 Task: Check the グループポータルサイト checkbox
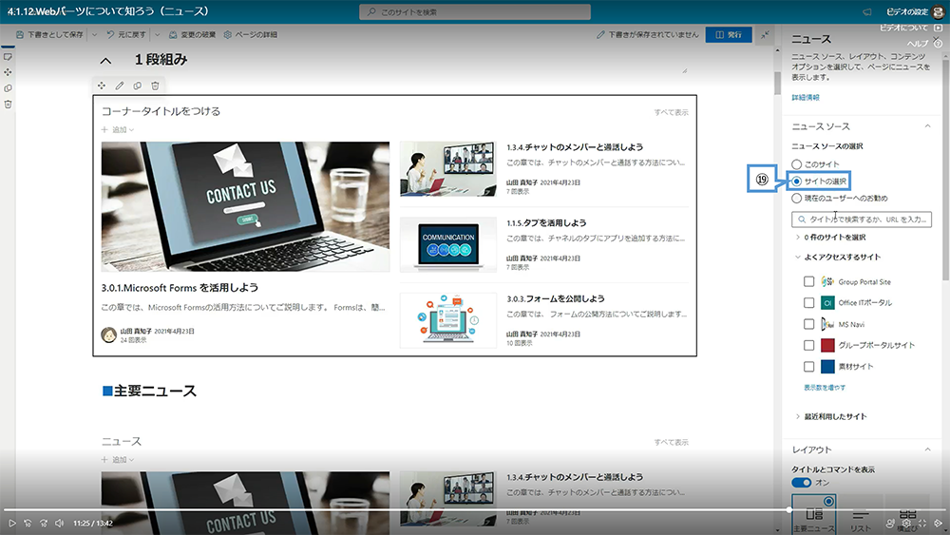pyautogui.click(x=808, y=345)
